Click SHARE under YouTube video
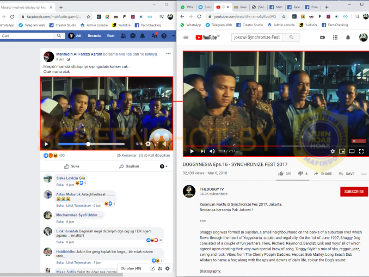The height and width of the screenshot is (277, 369). tap(323, 174)
